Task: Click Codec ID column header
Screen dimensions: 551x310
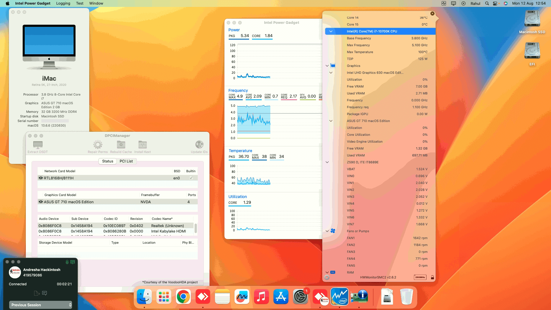Action: [x=111, y=219]
